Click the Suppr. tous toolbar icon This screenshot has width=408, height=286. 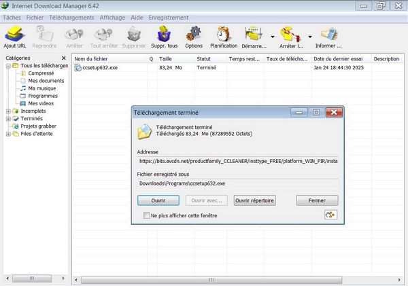click(164, 33)
